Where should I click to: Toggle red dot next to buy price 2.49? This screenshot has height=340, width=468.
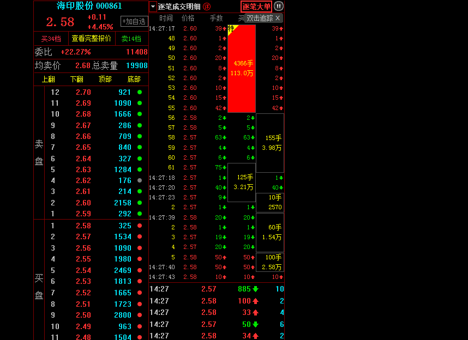click(139, 326)
